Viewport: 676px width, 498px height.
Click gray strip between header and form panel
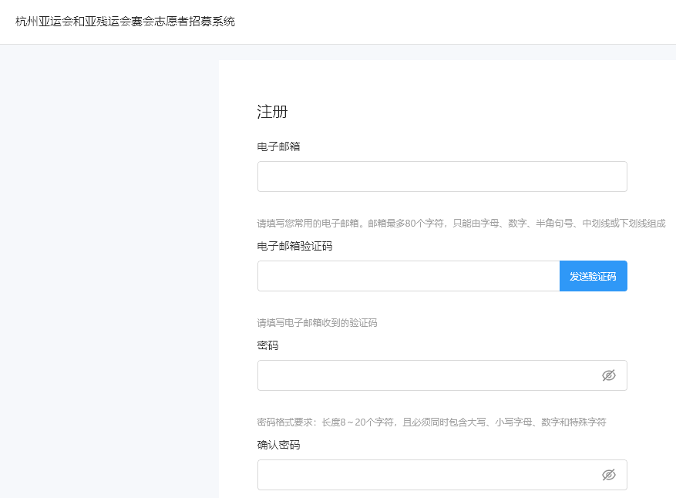coord(447,52)
